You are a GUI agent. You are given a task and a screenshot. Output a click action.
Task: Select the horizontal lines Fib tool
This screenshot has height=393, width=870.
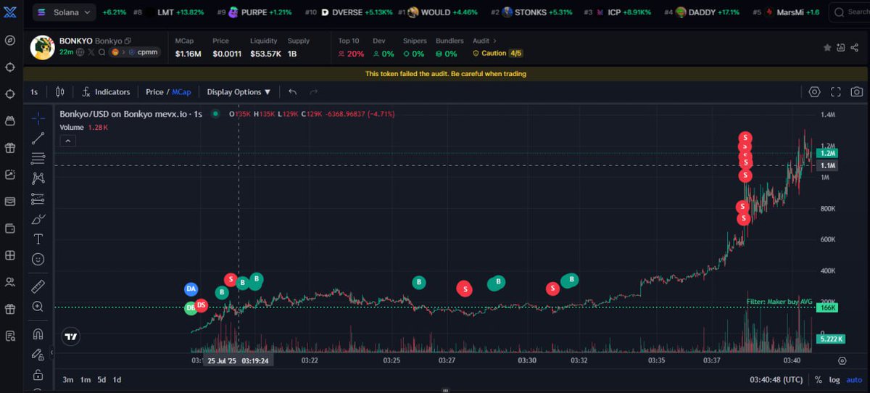point(38,158)
